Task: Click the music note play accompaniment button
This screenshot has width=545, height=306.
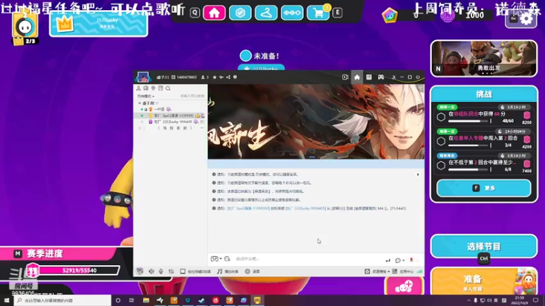Action: [228, 271]
